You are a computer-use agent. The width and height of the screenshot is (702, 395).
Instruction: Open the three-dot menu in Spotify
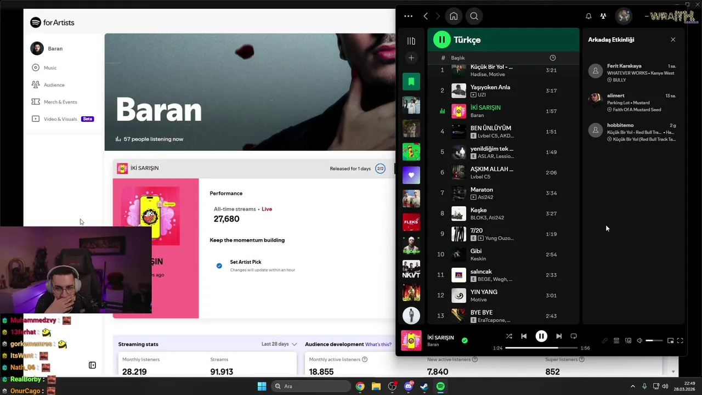click(409, 16)
